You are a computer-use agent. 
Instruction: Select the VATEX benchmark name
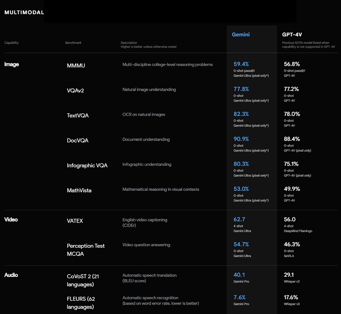(x=75, y=221)
